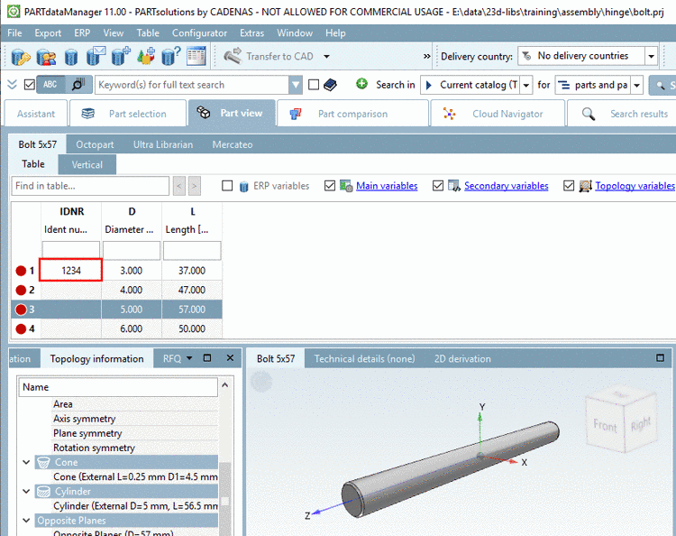Click the keyword full text search field

192,85
